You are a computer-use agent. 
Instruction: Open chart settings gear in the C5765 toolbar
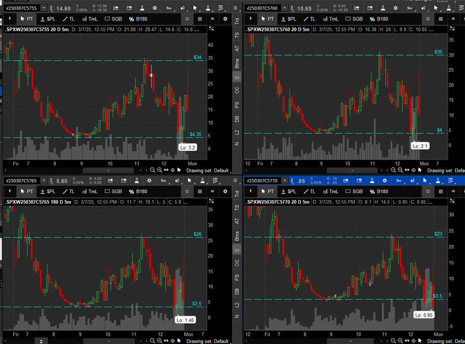point(150,181)
